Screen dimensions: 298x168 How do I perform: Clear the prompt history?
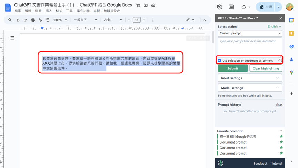pyautogui.click(x=279, y=105)
